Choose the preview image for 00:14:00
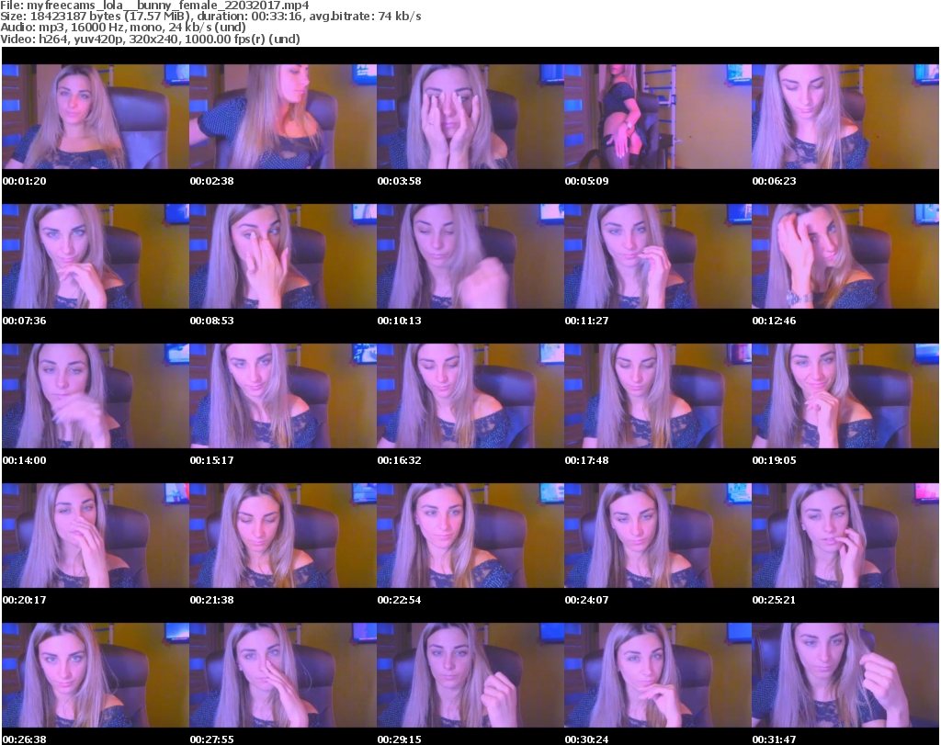The image size is (941, 745). (x=96, y=396)
